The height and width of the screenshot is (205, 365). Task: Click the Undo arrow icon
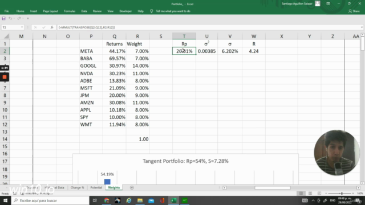(10, 18)
